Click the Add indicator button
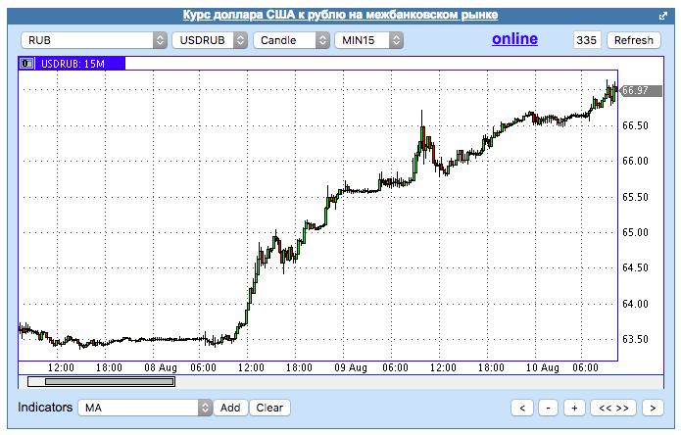681x435 pixels. [x=230, y=408]
